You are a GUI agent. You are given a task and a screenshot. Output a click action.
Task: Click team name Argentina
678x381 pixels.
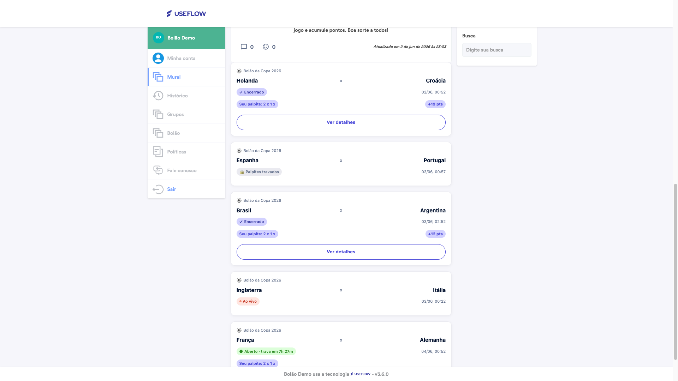pyautogui.click(x=433, y=211)
